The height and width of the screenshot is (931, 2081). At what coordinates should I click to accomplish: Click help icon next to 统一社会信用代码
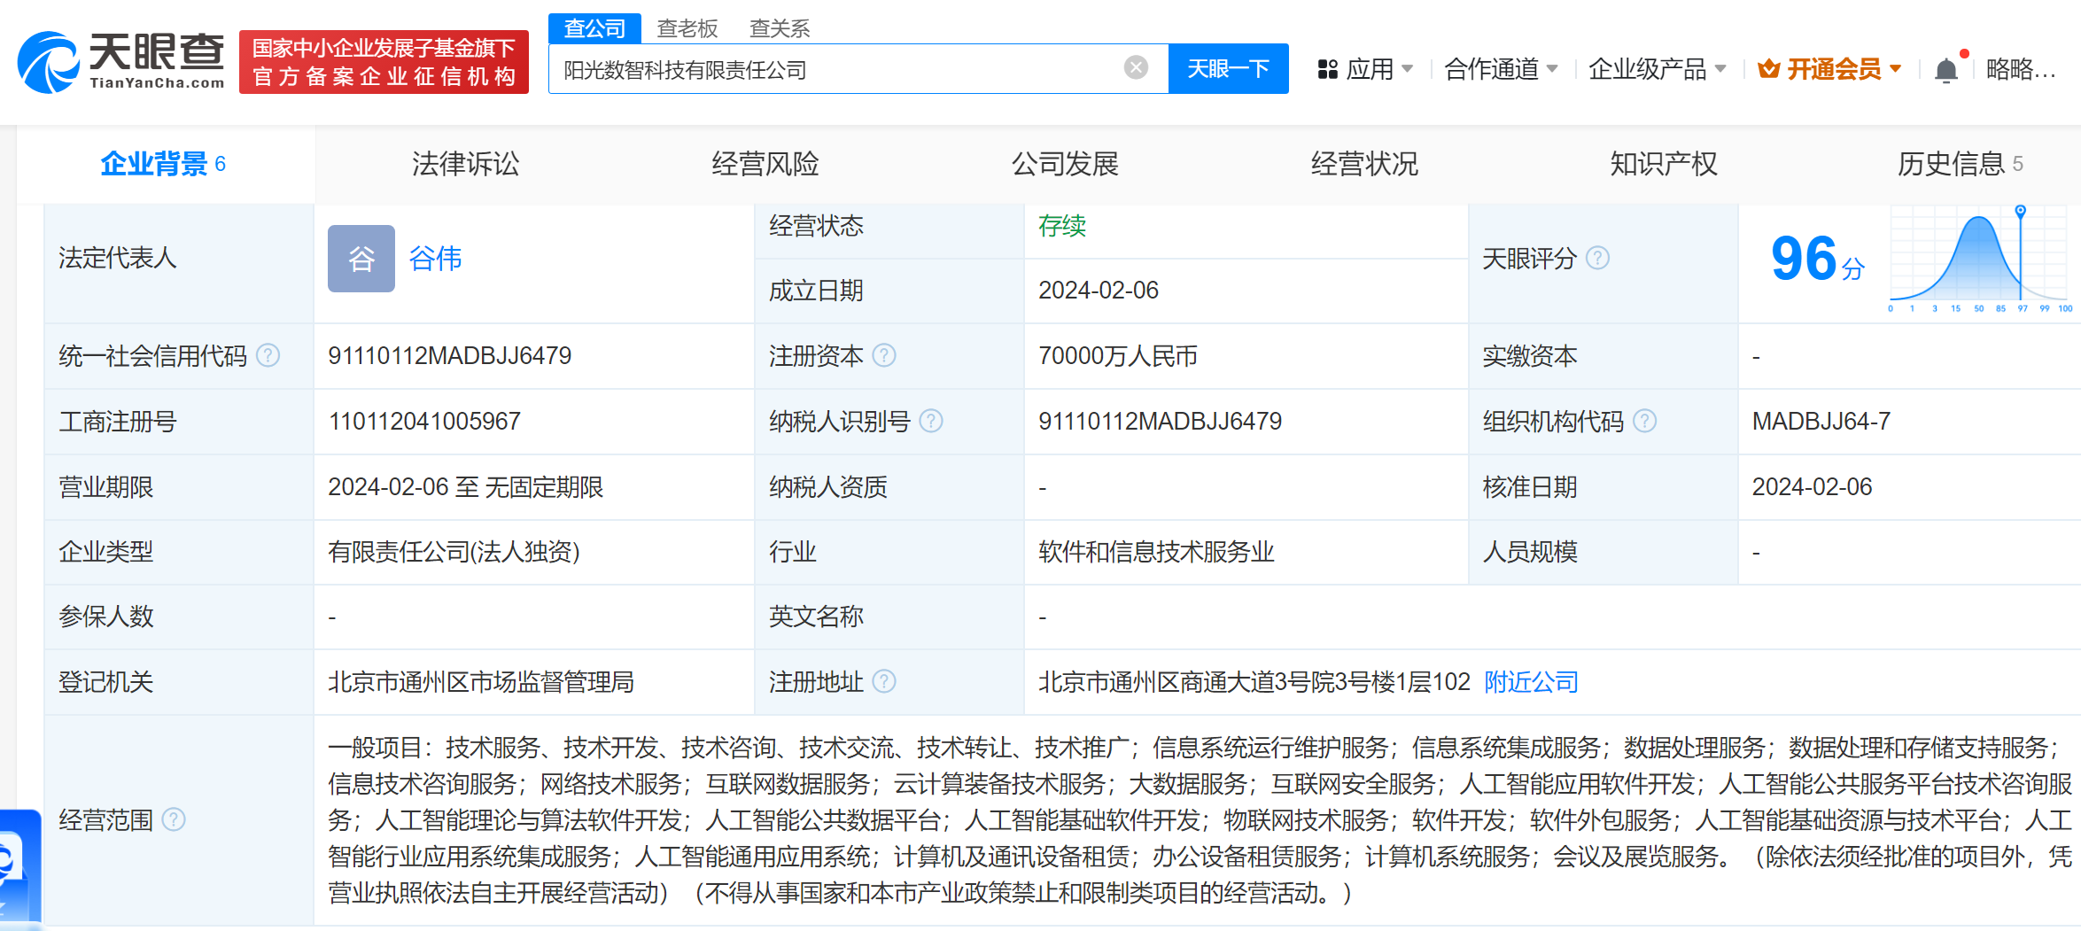pyautogui.click(x=268, y=355)
